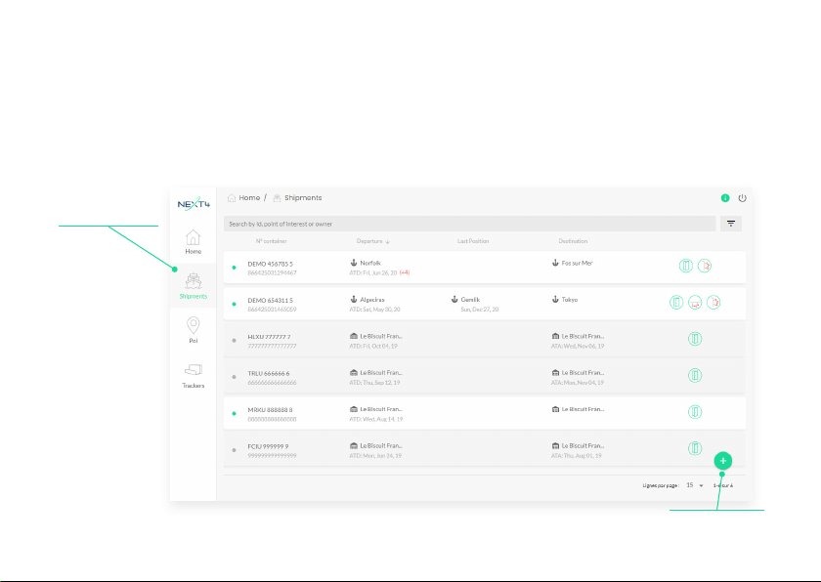The width and height of the screenshot is (821, 582).
Task: Sort by the Departure column header
Action: 373,241
